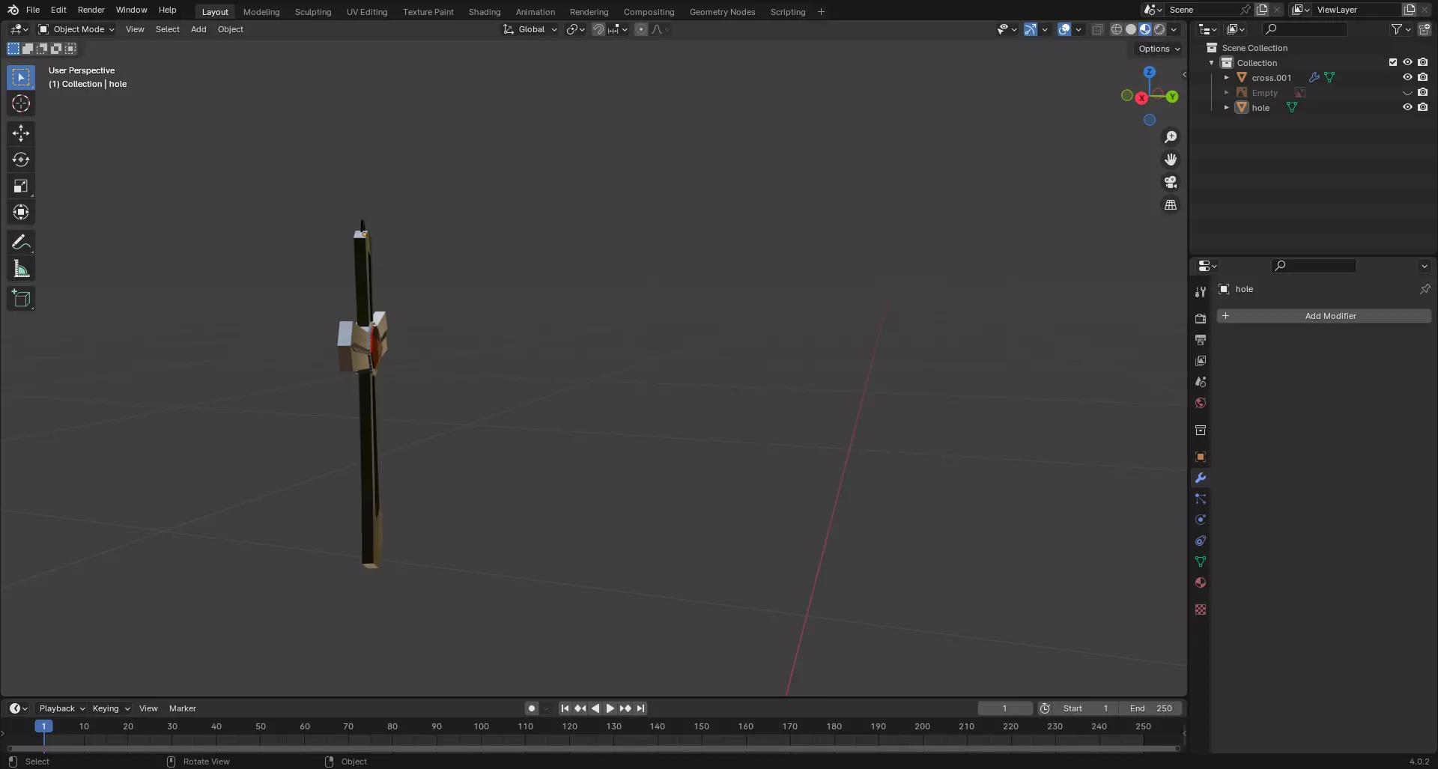Open the Material properties tab
This screenshot has width=1438, height=769.
[x=1201, y=583]
